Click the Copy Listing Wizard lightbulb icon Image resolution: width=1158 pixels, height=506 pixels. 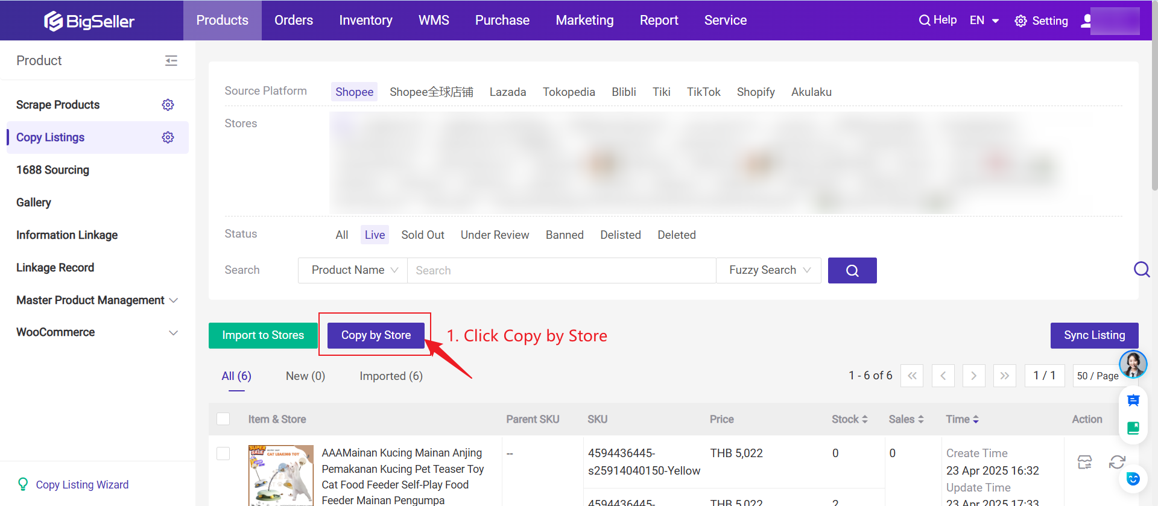pyautogui.click(x=23, y=484)
